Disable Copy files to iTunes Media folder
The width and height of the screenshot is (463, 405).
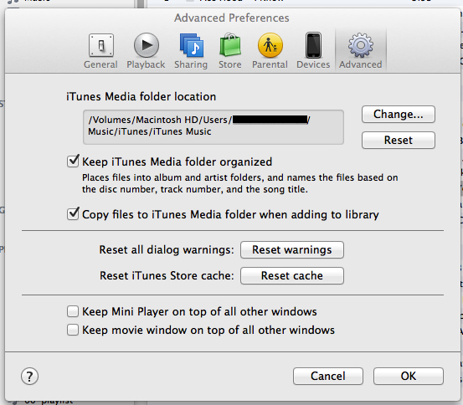pos(73,213)
